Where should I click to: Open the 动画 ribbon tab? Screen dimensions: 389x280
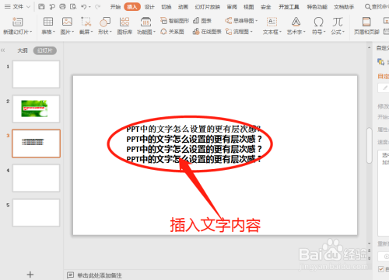point(183,7)
